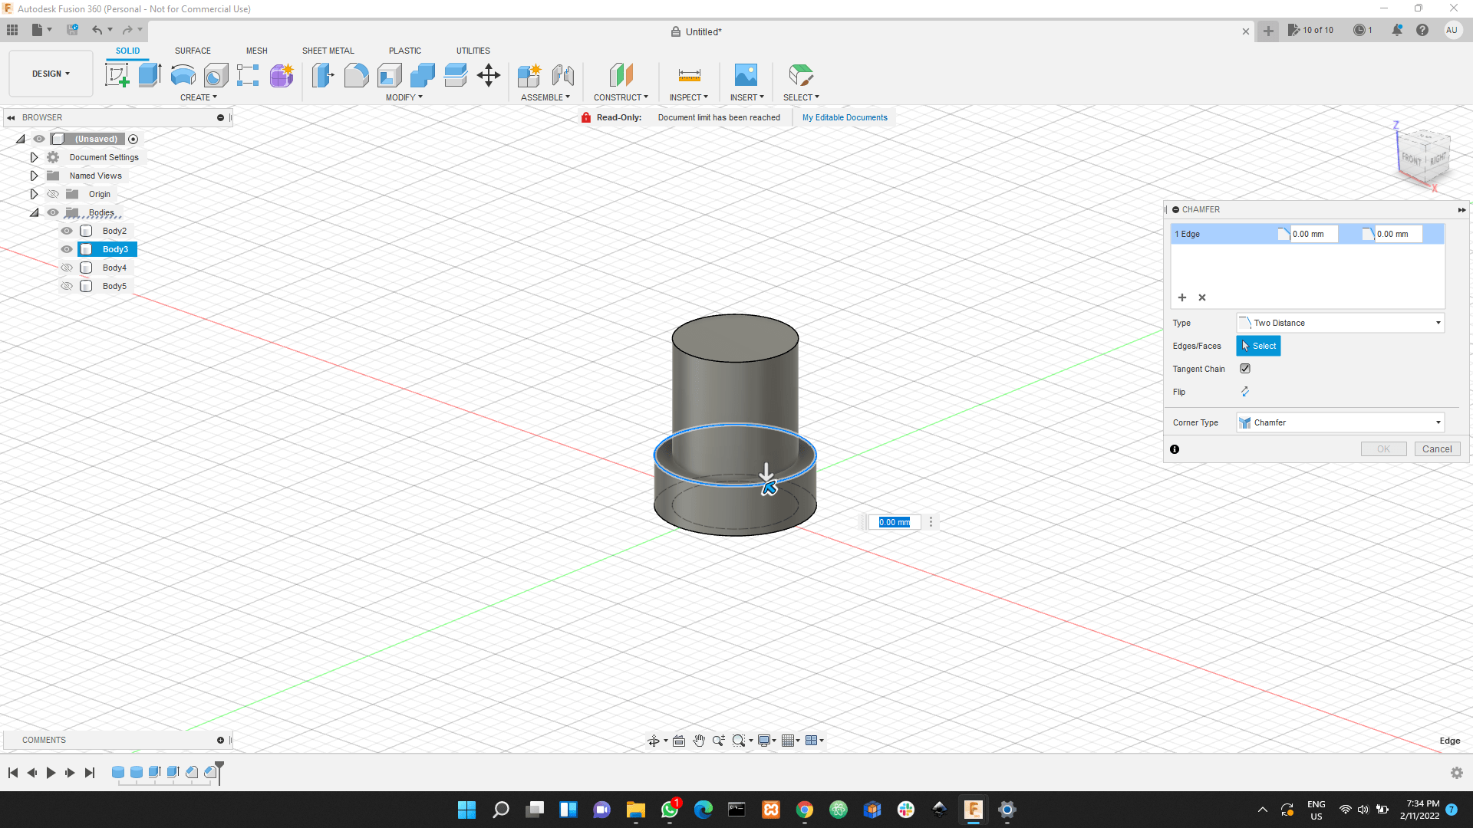Open the Press Pull tool
1473x828 pixels.
(323, 74)
